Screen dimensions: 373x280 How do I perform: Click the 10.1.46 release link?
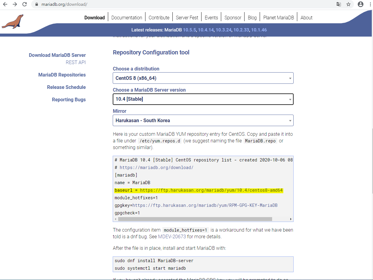[x=259, y=30]
